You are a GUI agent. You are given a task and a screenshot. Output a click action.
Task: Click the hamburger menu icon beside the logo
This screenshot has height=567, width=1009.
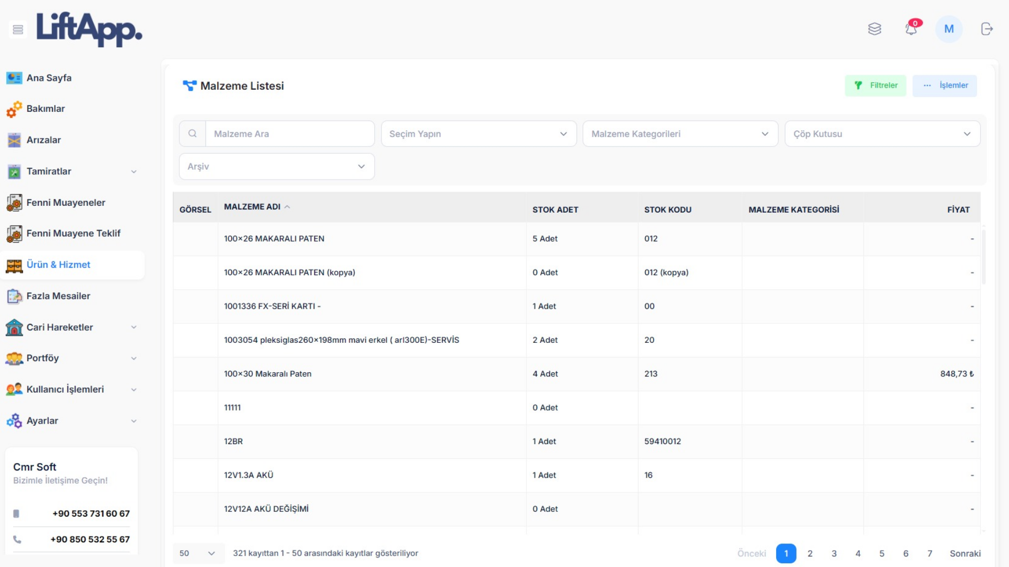coord(18,29)
